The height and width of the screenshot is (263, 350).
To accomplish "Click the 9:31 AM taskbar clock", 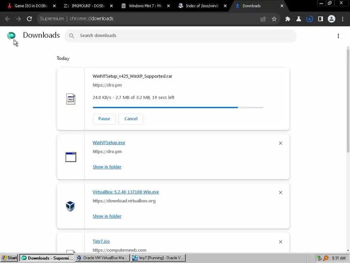I will (338, 258).
